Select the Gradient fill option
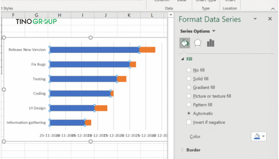The image size is (279, 159). pos(189,87)
